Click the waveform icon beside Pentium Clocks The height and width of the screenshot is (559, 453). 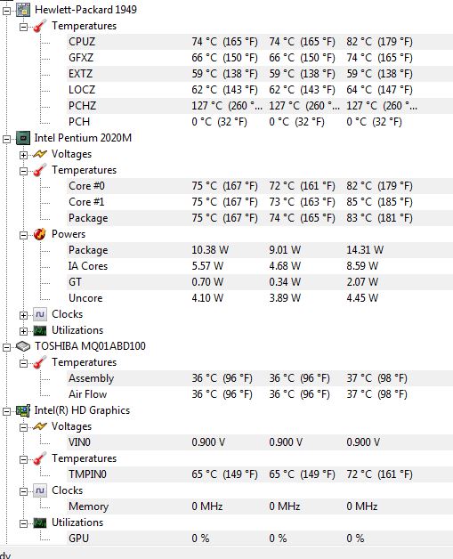40,314
